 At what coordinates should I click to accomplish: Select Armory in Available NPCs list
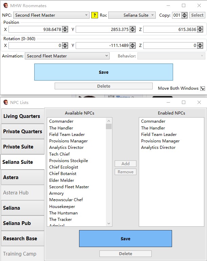[77, 193]
